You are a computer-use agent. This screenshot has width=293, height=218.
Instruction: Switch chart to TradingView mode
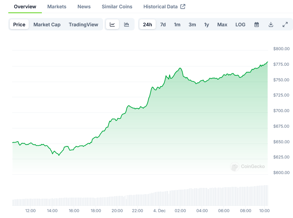click(83, 25)
